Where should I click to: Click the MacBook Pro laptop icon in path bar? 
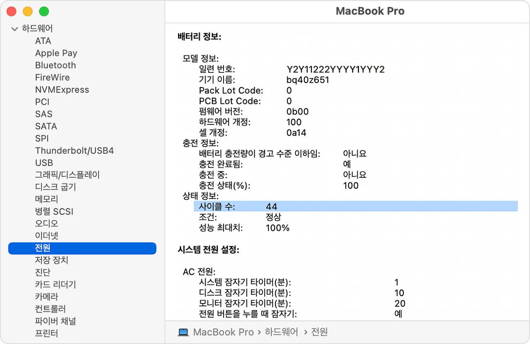[x=183, y=332]
